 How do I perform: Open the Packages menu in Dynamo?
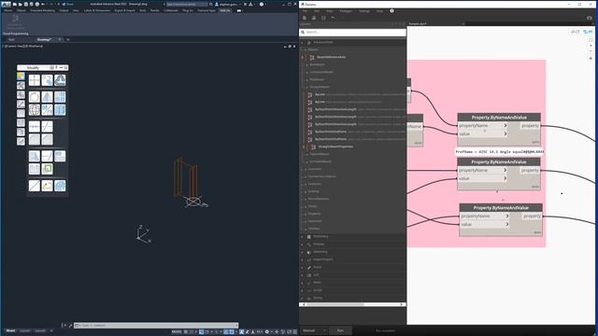(x=346, y=11)
